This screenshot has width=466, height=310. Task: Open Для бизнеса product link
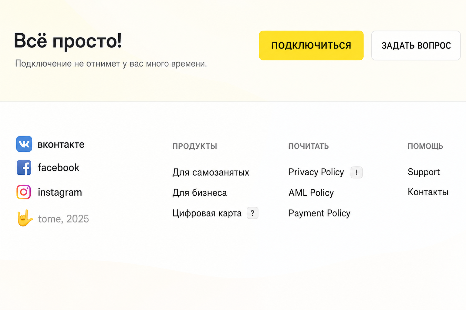coord(200,193)
